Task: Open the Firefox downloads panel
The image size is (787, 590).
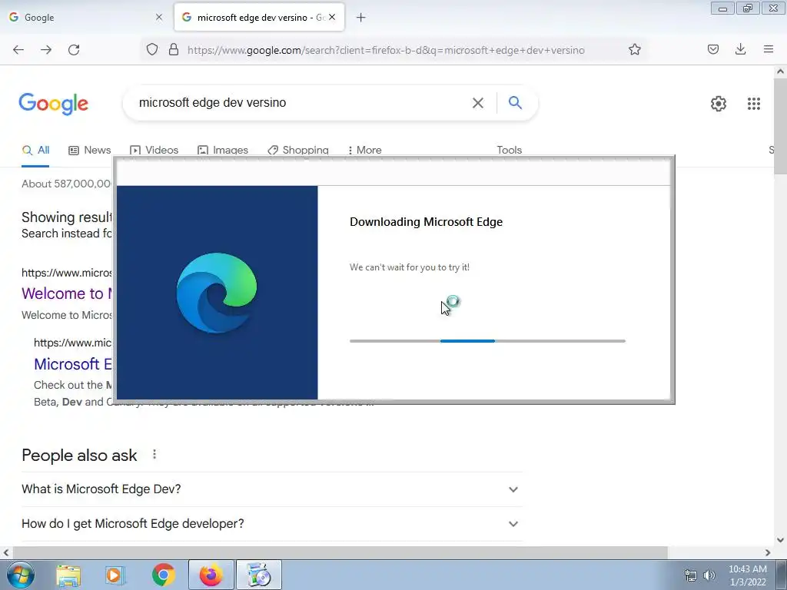Action: pos(740,49)
